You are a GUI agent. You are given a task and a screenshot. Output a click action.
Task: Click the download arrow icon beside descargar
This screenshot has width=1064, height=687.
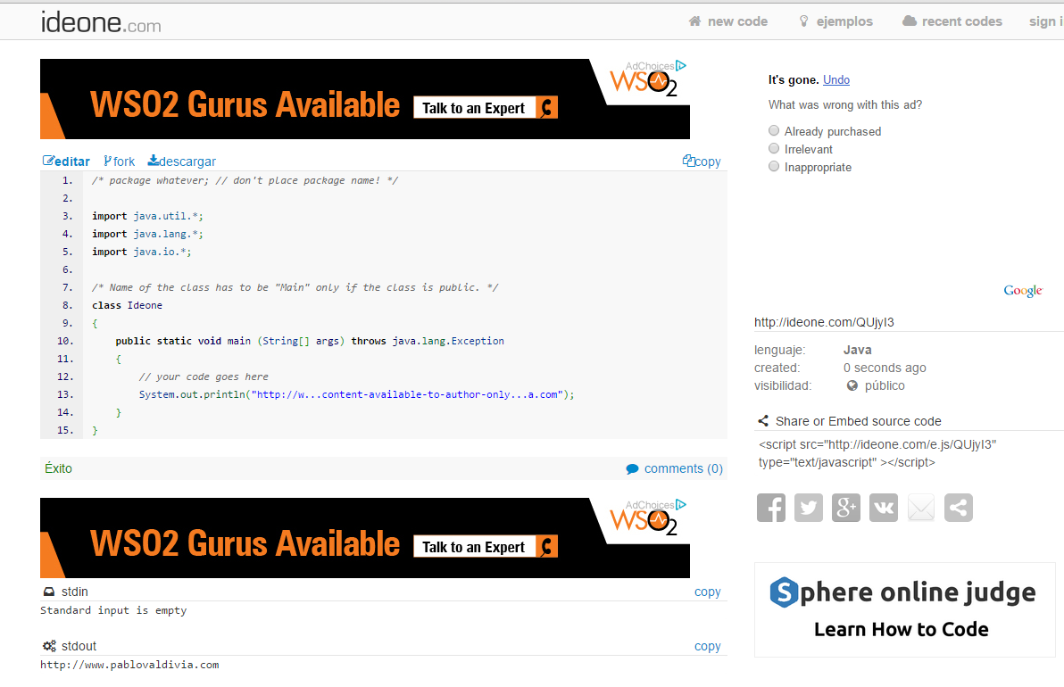tap(154, 160)
